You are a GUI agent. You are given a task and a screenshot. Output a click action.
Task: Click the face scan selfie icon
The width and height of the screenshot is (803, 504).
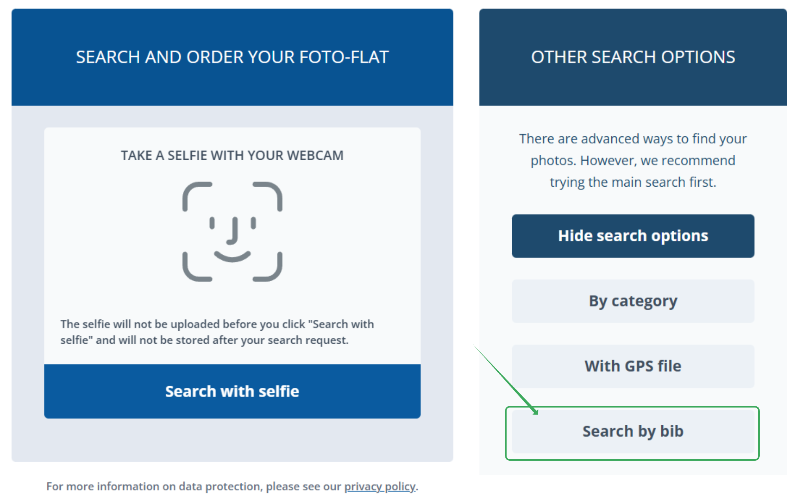click(x=232, y=232)
